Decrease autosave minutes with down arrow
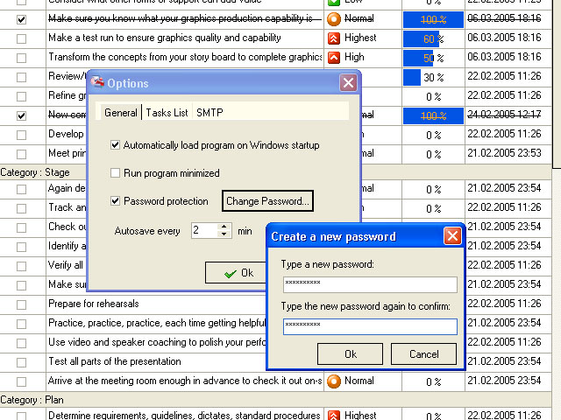 point(224,235)
